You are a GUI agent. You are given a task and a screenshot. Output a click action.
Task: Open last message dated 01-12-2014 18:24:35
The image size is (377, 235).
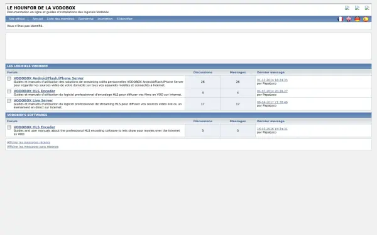pos(272,80)
